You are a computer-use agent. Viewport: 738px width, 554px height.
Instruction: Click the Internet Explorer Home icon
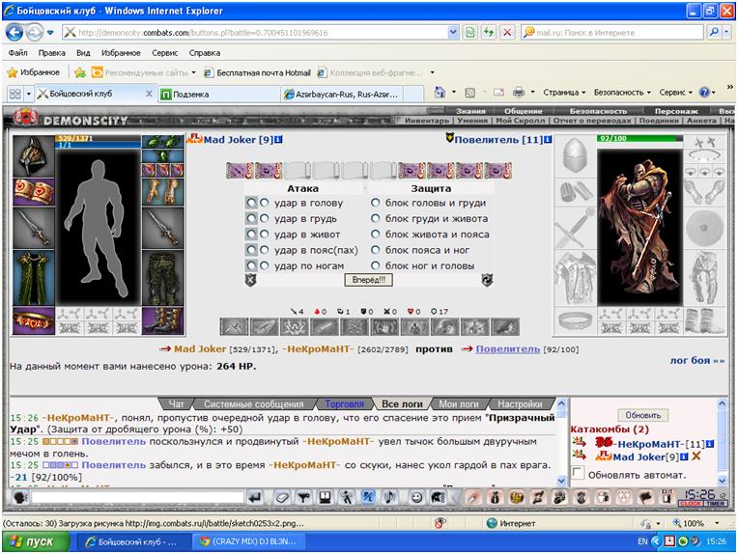point(440,93)
